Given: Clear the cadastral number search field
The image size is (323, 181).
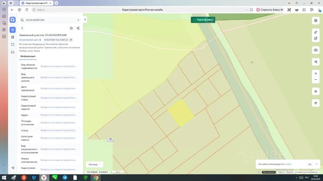Looking at the screenshot, I should 78,20.
